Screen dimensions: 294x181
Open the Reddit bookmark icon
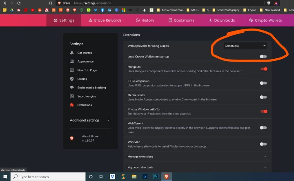(40, 10)
